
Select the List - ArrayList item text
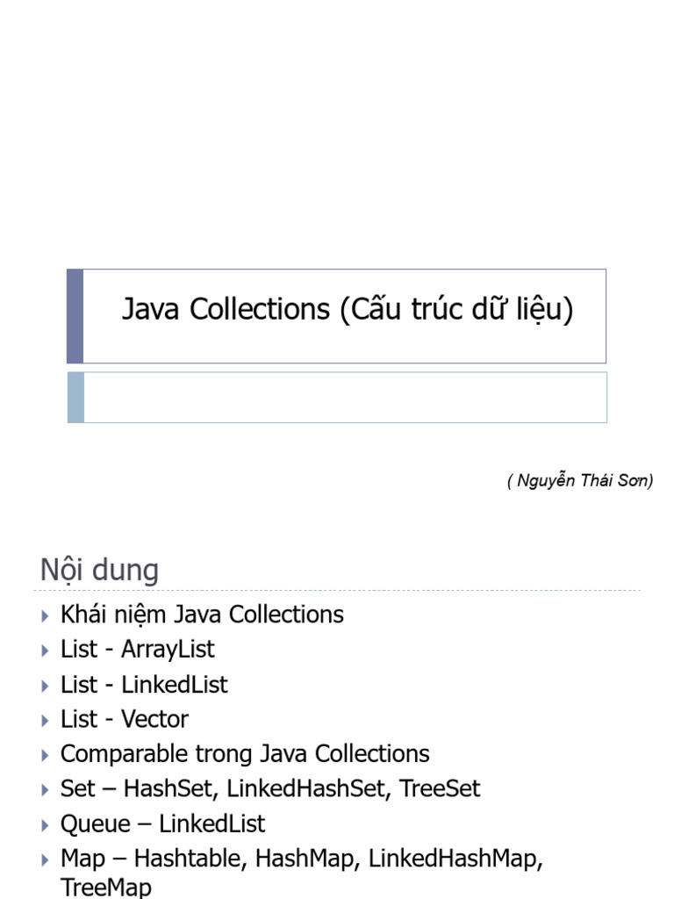(138, 650)
